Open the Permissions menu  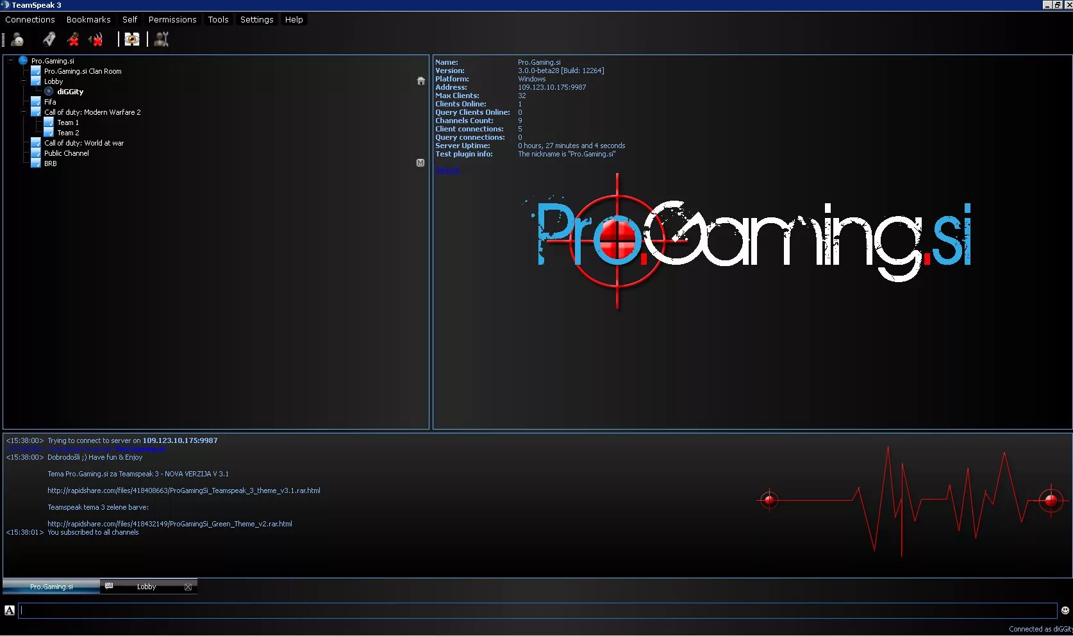pyautogui.click(x=172, y=20)
